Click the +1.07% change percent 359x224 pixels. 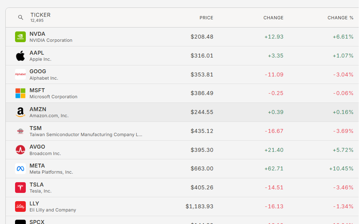point(343,56)
